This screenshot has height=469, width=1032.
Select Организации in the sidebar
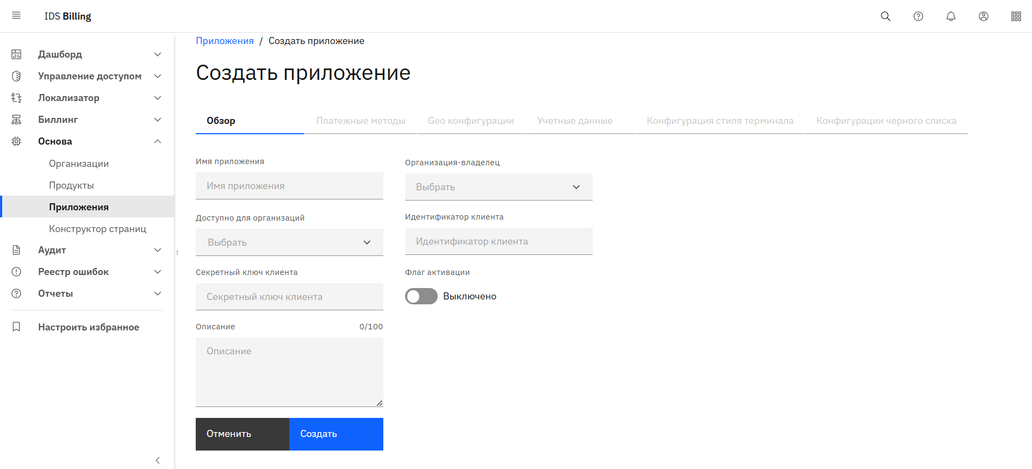tap(79, 164)
